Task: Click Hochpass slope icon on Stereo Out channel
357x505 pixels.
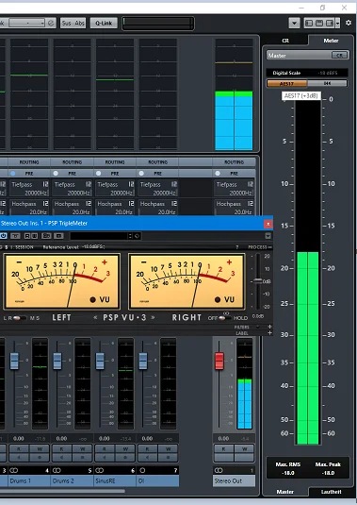Action: point(250,204)
